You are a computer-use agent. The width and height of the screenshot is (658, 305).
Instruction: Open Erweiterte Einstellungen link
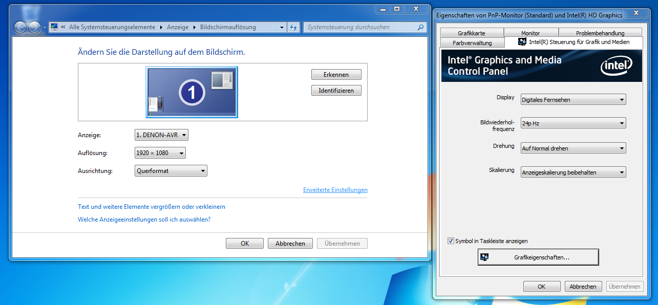click(335, 190)
